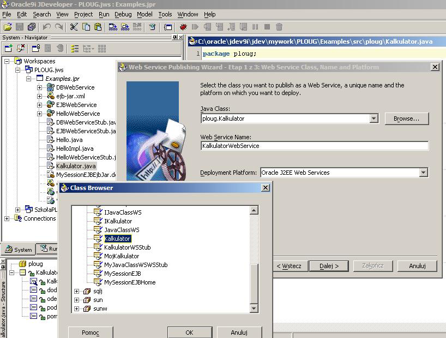The width and height of the screenshot is (446, 338).
Task: Start debugging with the red bug icon
Action: point(183,27)
